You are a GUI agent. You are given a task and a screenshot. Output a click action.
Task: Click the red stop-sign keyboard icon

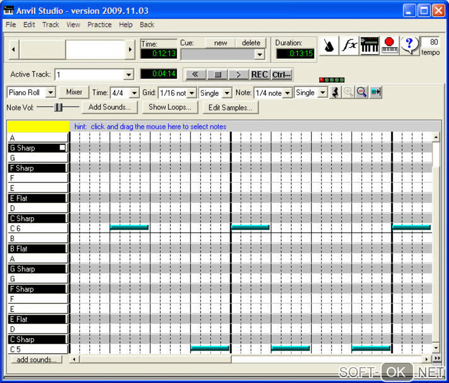point(389,46)
